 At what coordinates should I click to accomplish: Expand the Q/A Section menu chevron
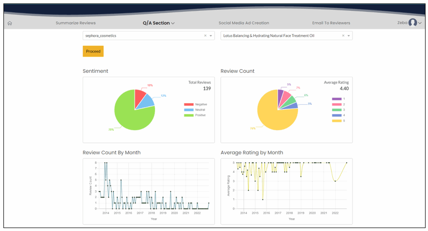173,23
